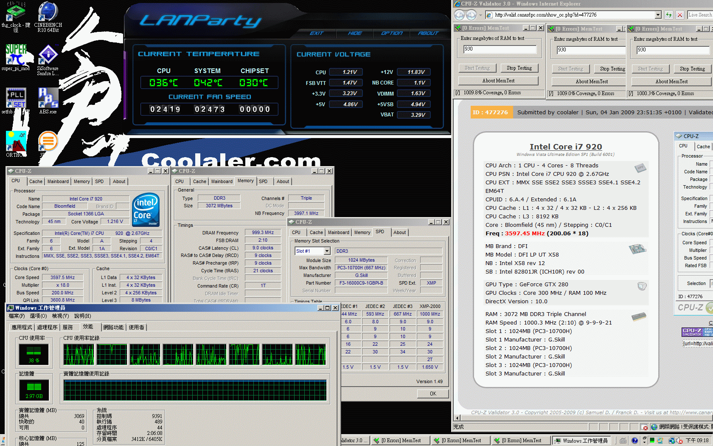Switch to Mainboard tab in left CPU-Z

pos(58,181)
